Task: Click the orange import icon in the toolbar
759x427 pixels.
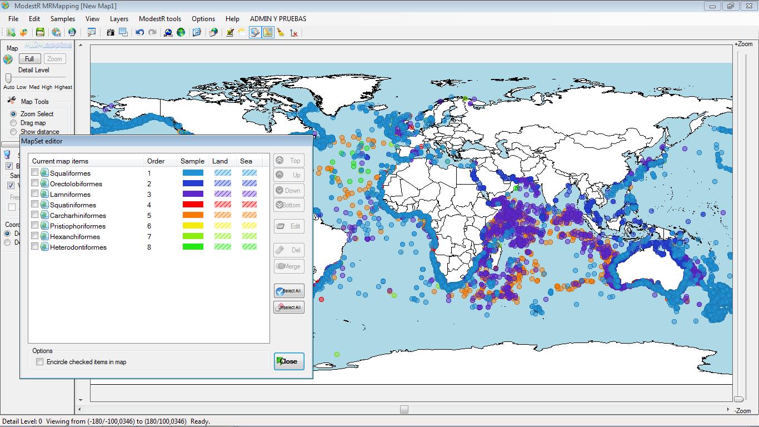Action: pyautogui.click(x=23, y=33)
